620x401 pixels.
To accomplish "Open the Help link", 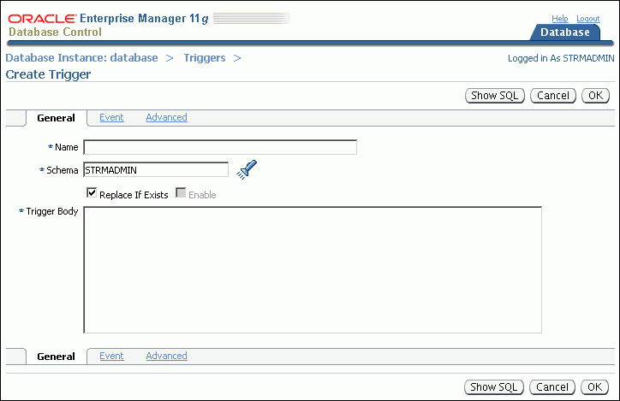I will coord(560,19).
